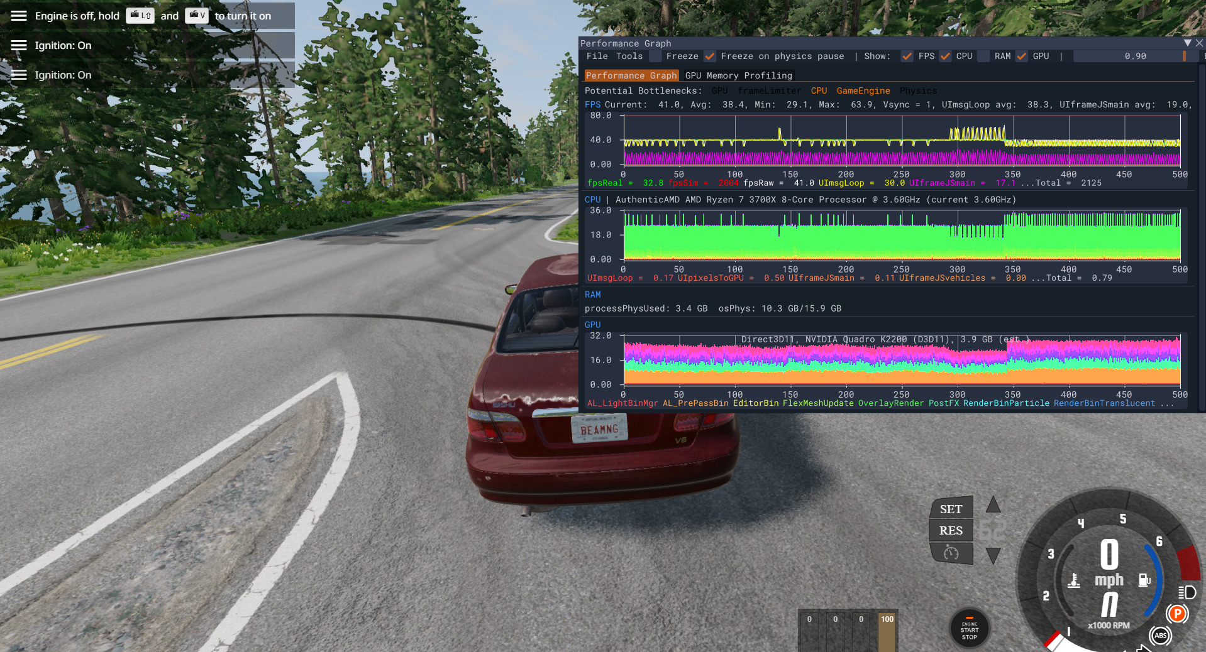Image resolution: width=1206 pixels, height=652 pixels.
Task: Open the File menu
Action: (x=597, y=57)
